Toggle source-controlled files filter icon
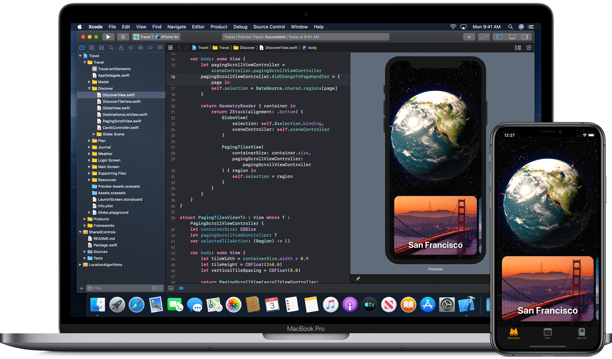 [x=160, y=288]
